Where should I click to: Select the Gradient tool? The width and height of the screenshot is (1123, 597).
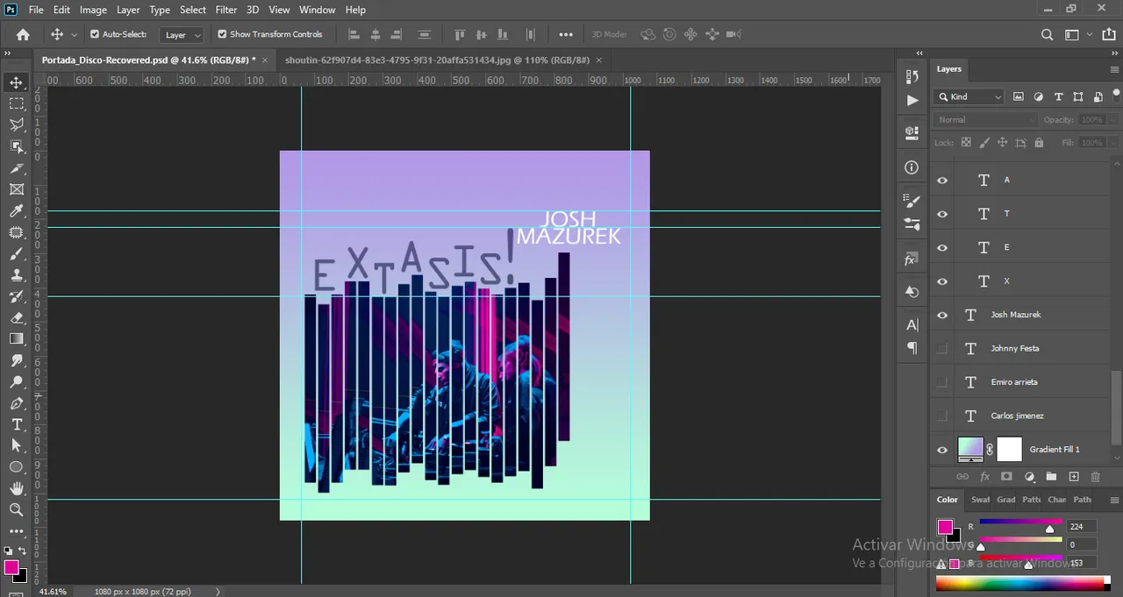click(x=17, y=339)
